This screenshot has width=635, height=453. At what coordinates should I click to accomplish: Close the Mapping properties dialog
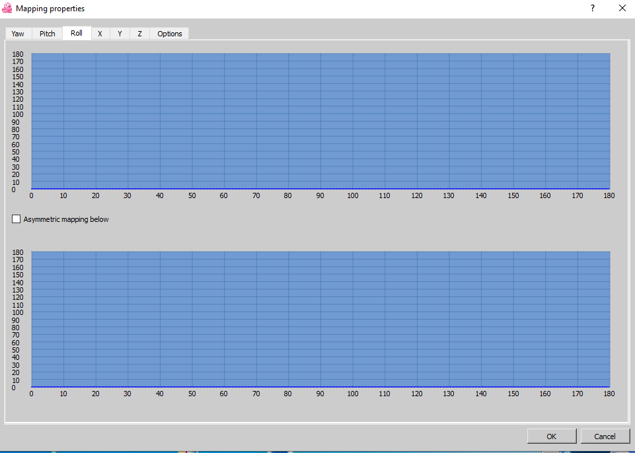click(x=622, y=8)
